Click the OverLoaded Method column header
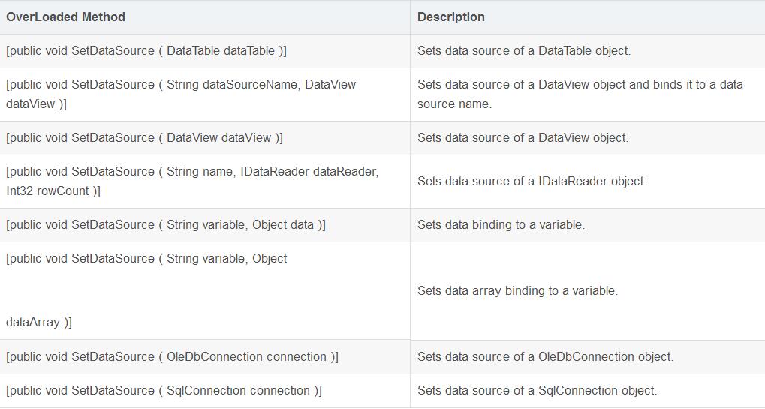The width and height of the screenshot is (765, 409). [66, 17]
